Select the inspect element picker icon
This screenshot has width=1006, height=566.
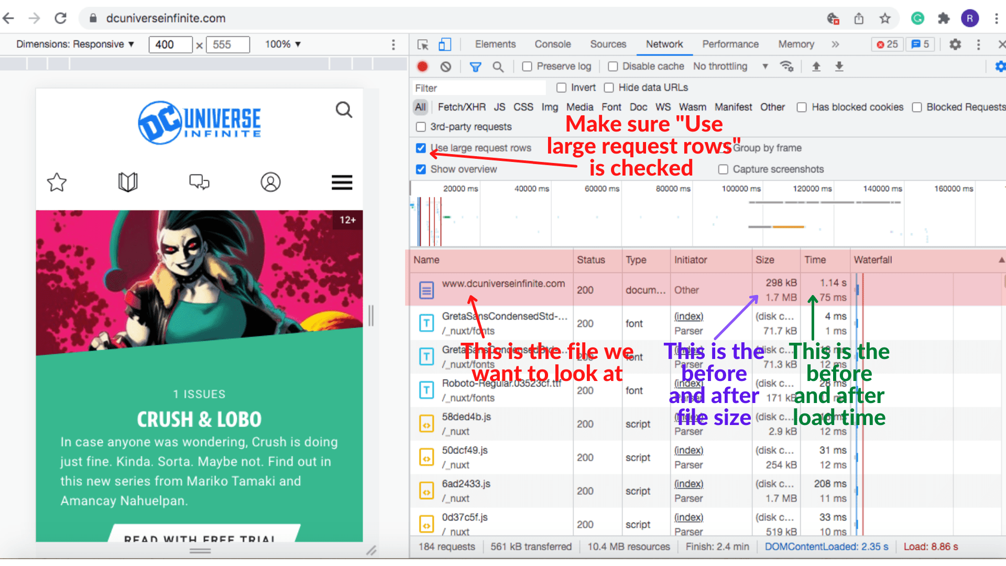pyautogui.click(x=423, y=45)
